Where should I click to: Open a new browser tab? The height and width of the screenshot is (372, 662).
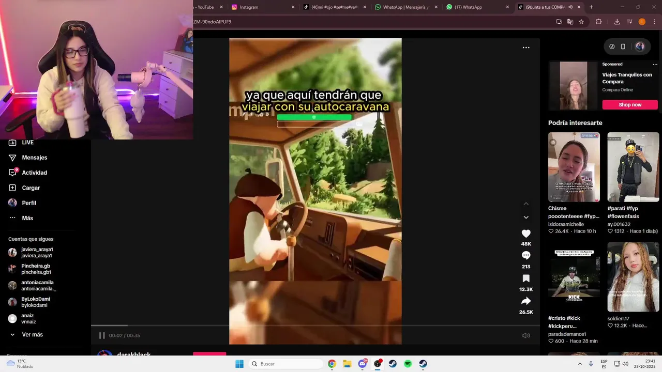tap(591, 7)
